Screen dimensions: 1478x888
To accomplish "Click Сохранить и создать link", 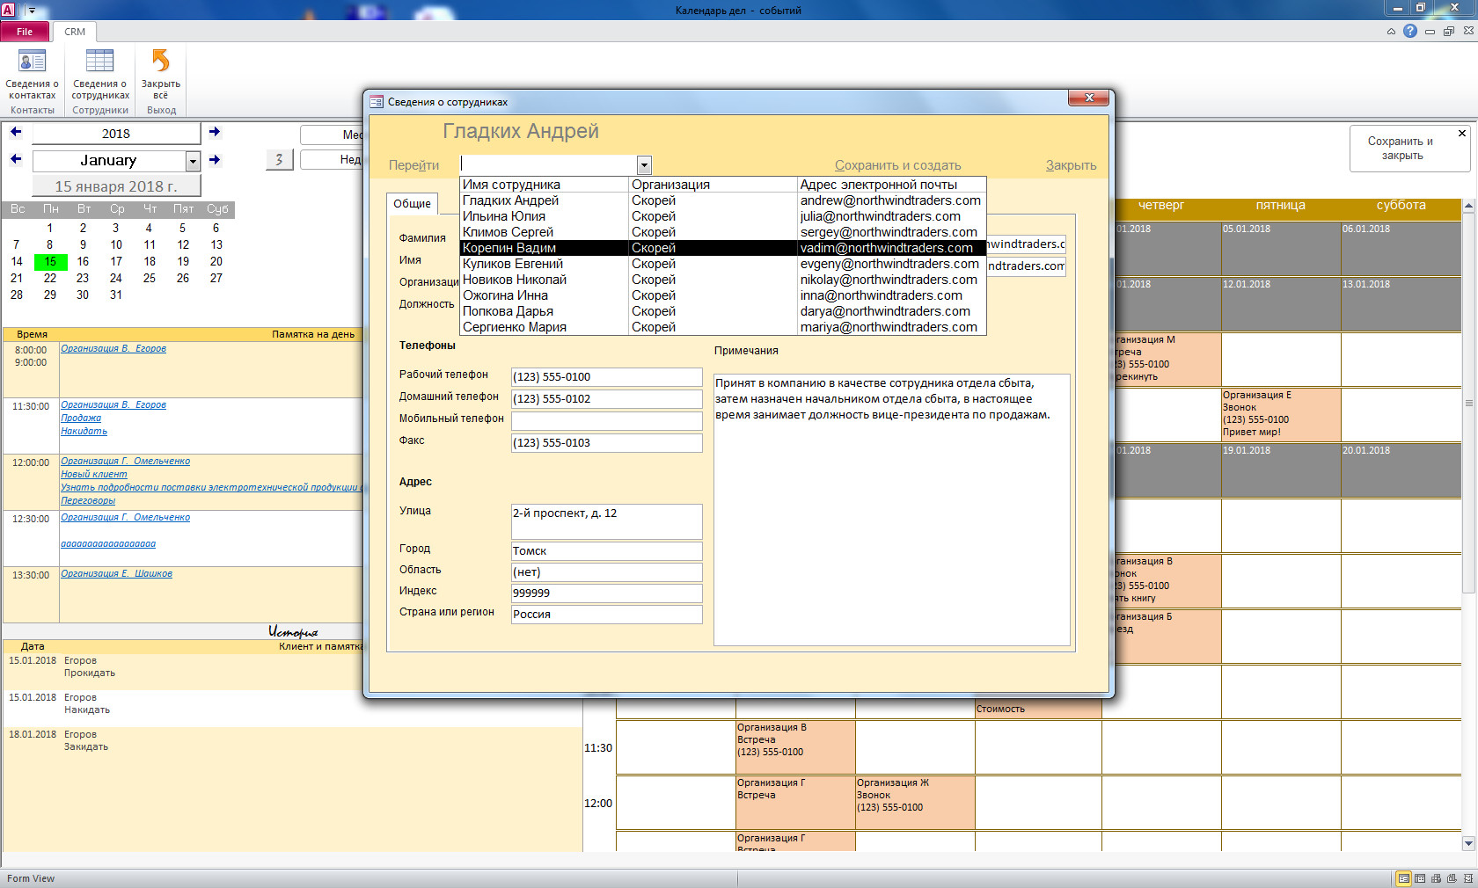I will [x=897, y=165].
